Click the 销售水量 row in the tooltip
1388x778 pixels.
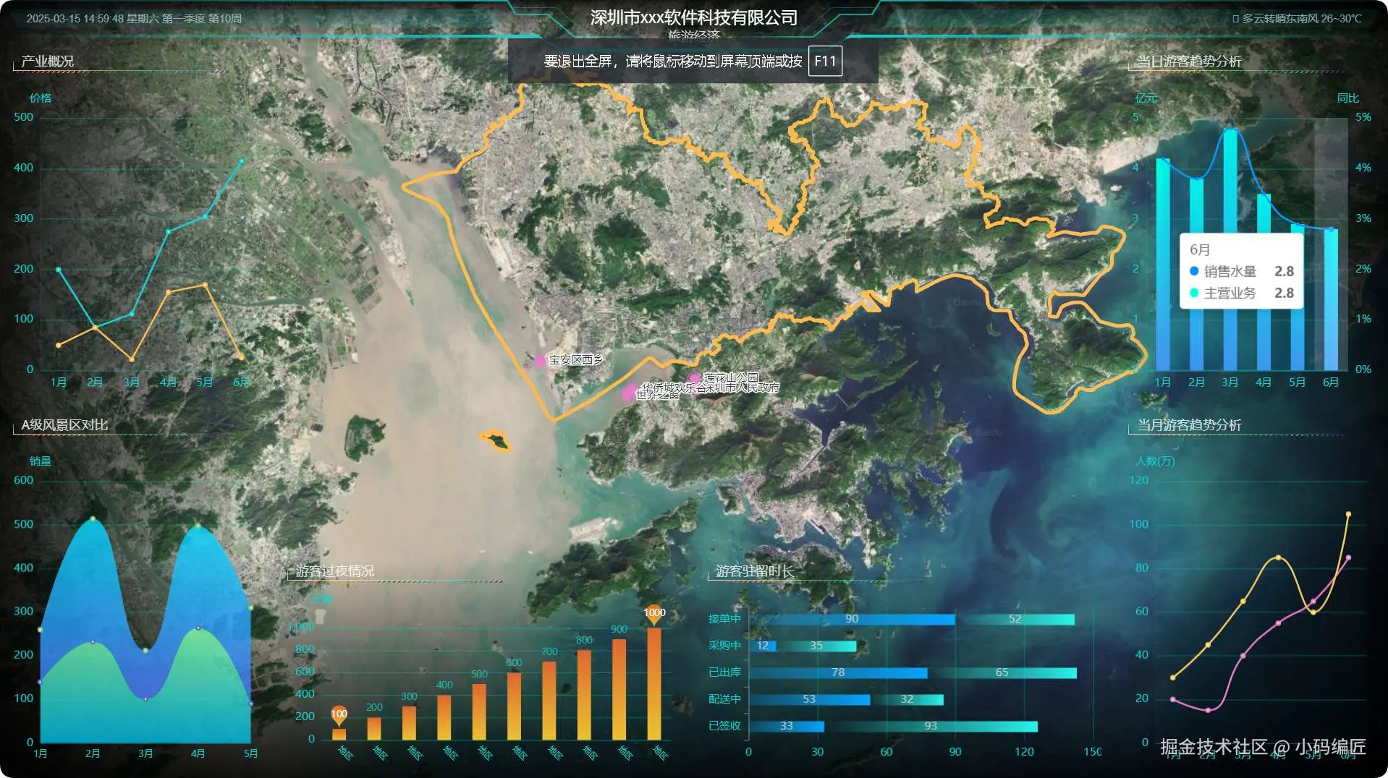click(x=1241, y=271)
